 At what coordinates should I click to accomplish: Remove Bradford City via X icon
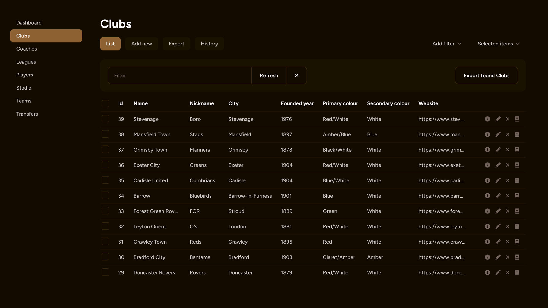pyautogui.click(x=507, y=257)
